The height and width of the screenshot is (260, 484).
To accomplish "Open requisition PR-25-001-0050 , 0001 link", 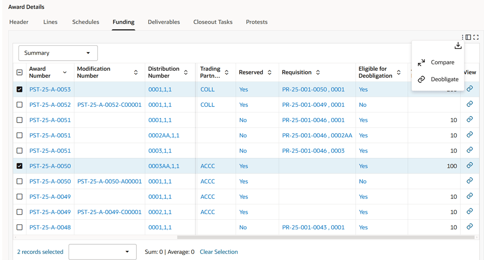I will [313, 89].
